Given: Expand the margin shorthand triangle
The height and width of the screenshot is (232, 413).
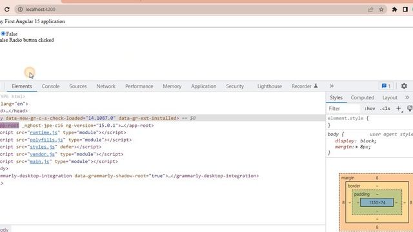Looking at the screenshot, I should point(357,147).
